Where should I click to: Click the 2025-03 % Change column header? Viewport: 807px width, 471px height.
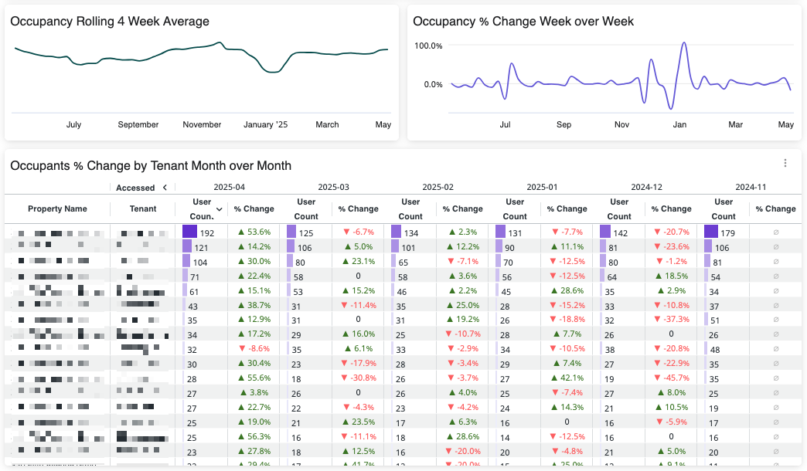[x=358, y=208]
